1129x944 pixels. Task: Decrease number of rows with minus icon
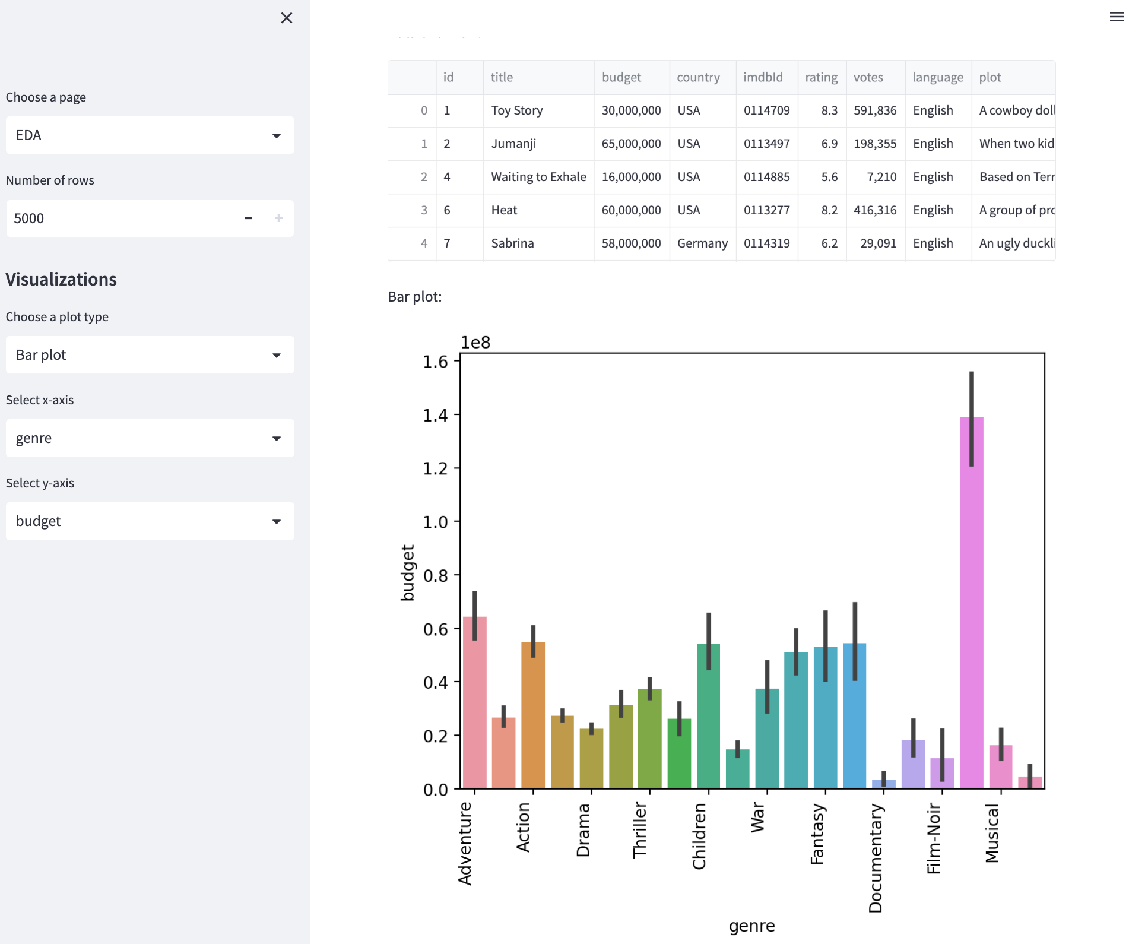(x=248, y=218)
